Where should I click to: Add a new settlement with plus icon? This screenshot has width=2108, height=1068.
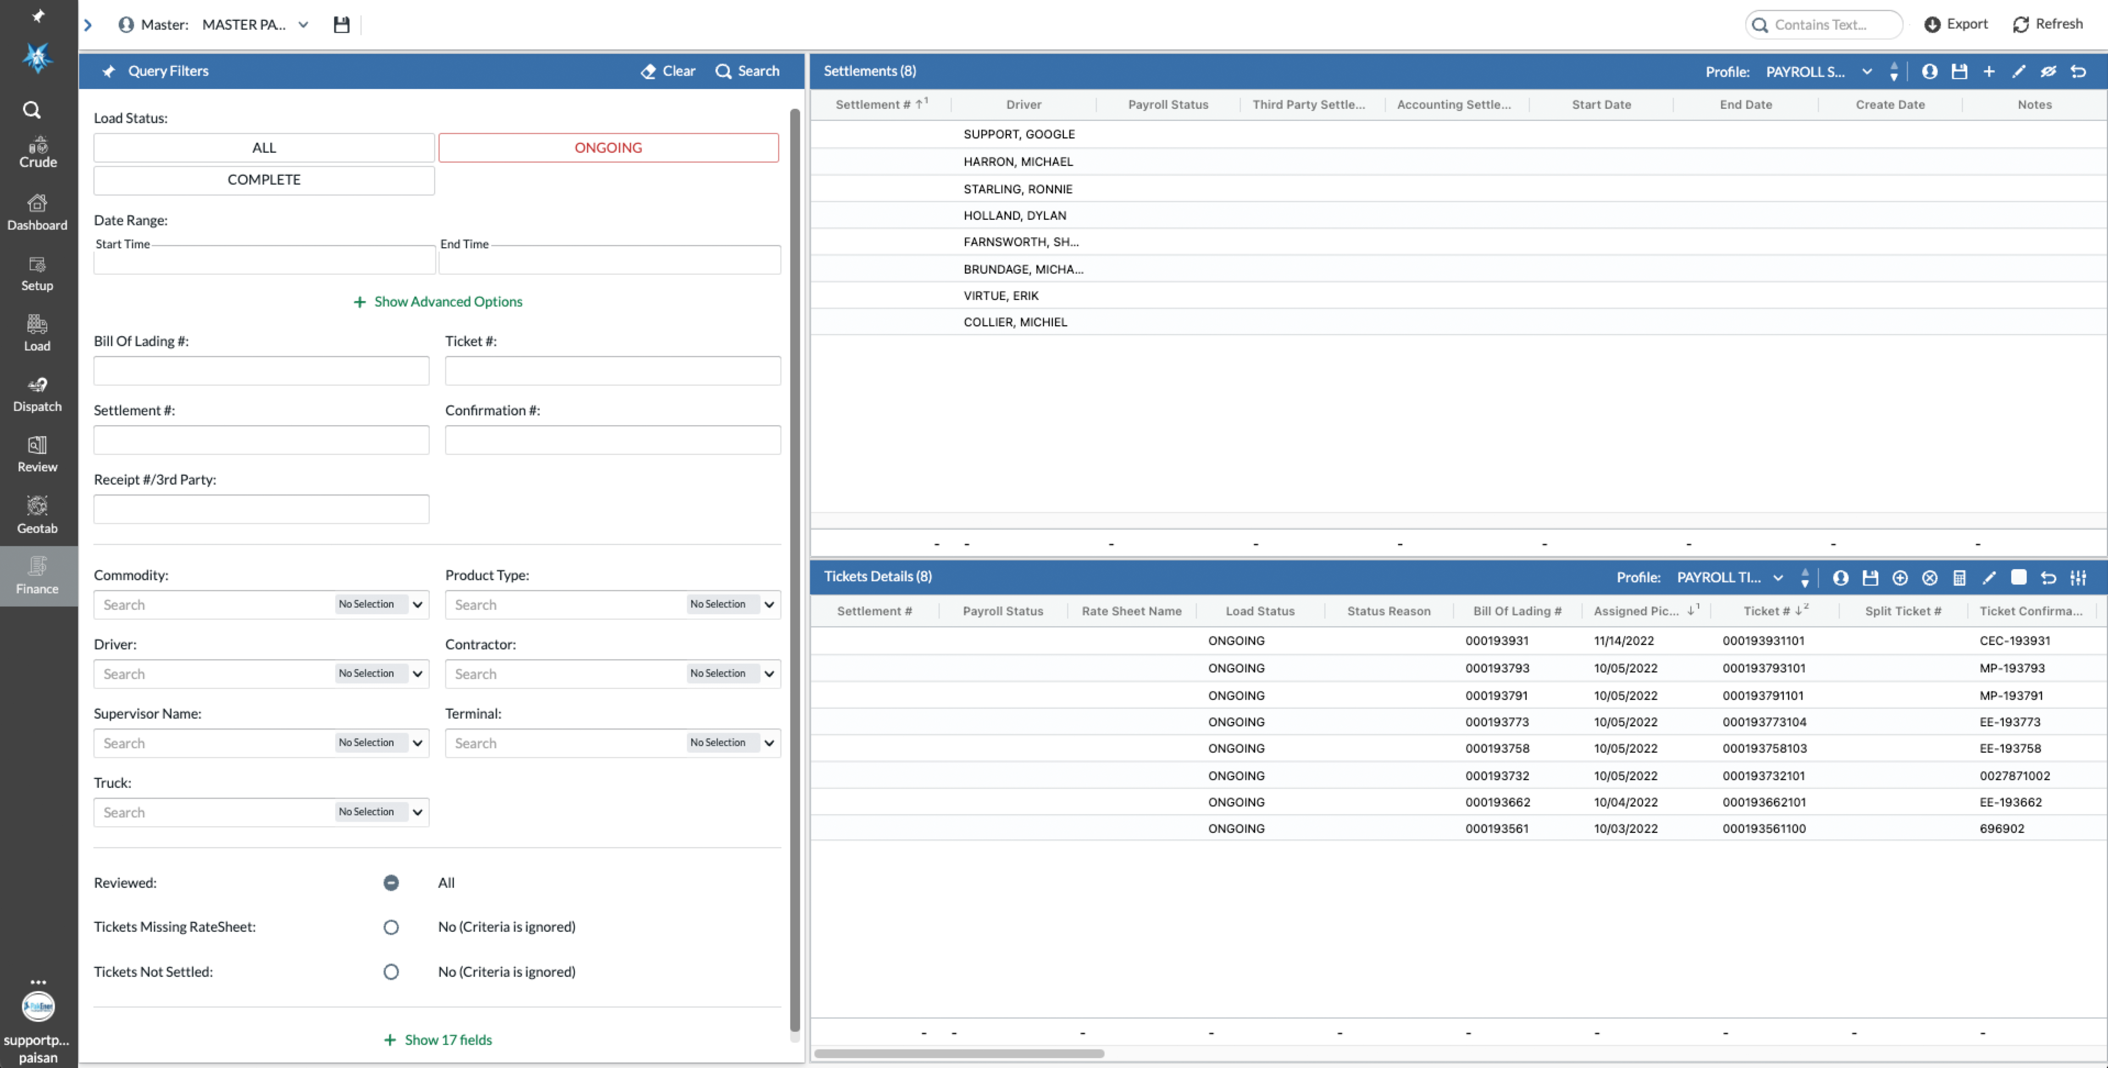[1989, 71]
